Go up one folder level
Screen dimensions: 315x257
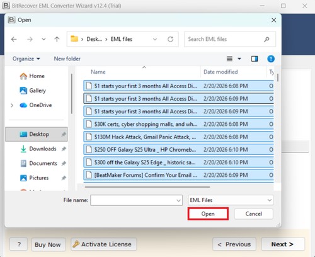57,39
